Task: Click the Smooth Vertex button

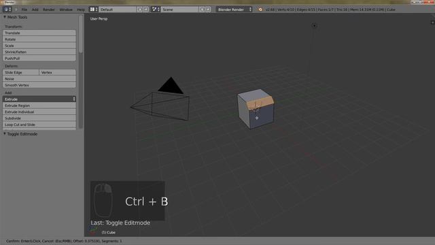Action: click(39, 85)
